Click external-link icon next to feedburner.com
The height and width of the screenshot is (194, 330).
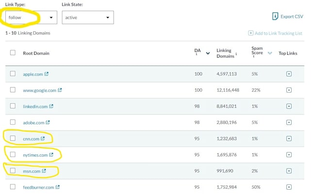click(57, 187)
